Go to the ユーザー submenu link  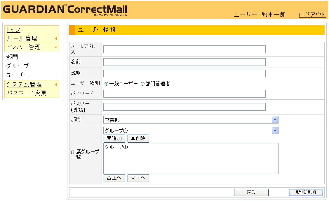coord(18,75)
